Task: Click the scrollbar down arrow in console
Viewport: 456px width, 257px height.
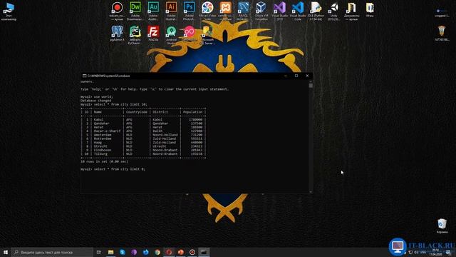Action: tap(311, 192)
